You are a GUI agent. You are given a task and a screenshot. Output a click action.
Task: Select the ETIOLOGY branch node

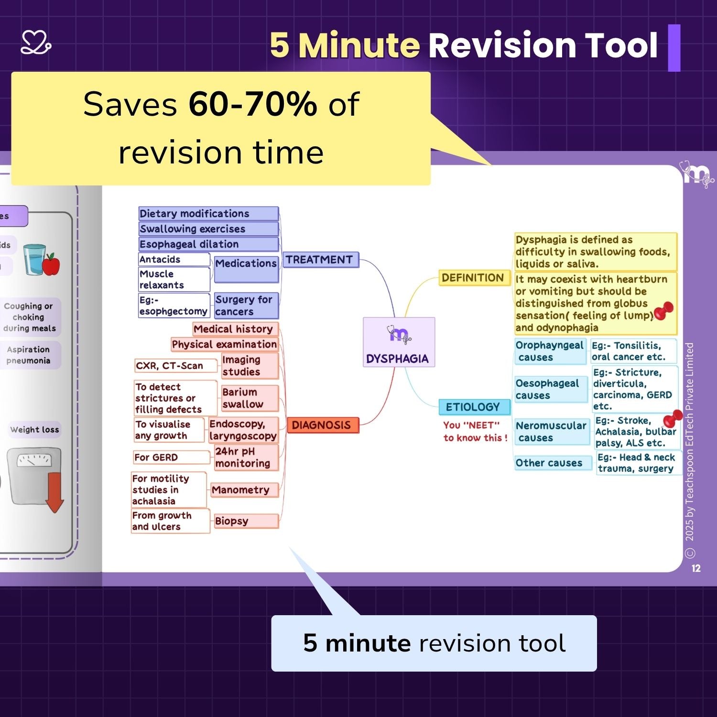point(474,407)
